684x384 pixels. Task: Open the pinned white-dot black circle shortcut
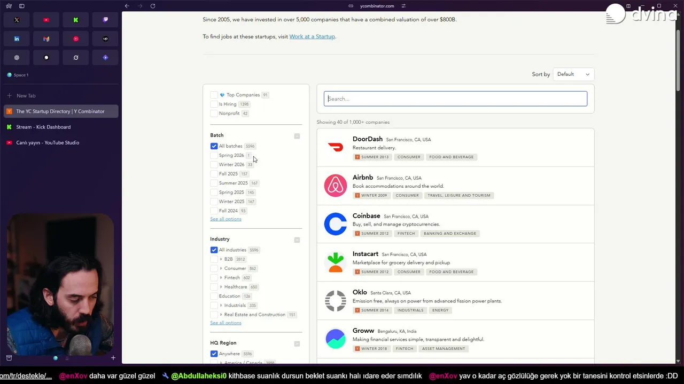tap(46, 58)
